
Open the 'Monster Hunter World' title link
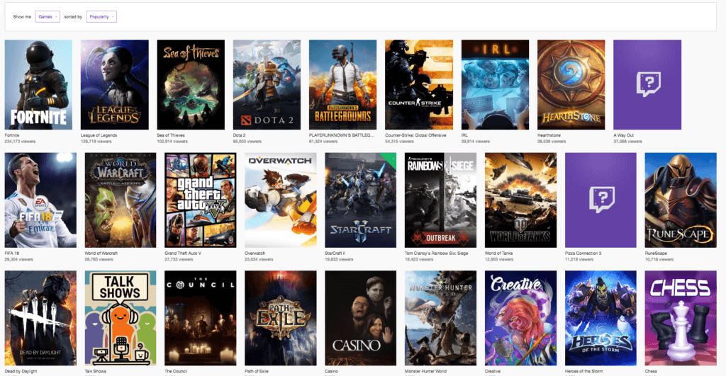(x=425, y=371)
